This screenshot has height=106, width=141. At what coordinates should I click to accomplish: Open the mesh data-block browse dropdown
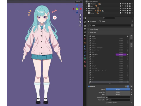tap(89, 25)
